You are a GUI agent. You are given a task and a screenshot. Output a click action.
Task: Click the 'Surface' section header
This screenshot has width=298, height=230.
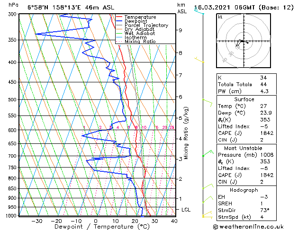(244, 99)
